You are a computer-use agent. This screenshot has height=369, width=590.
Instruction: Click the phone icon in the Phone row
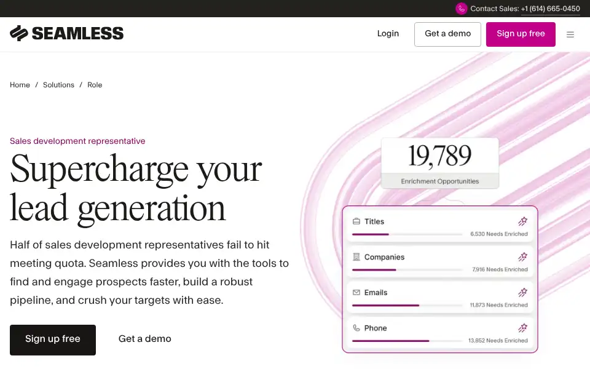(x=356, y=328)
